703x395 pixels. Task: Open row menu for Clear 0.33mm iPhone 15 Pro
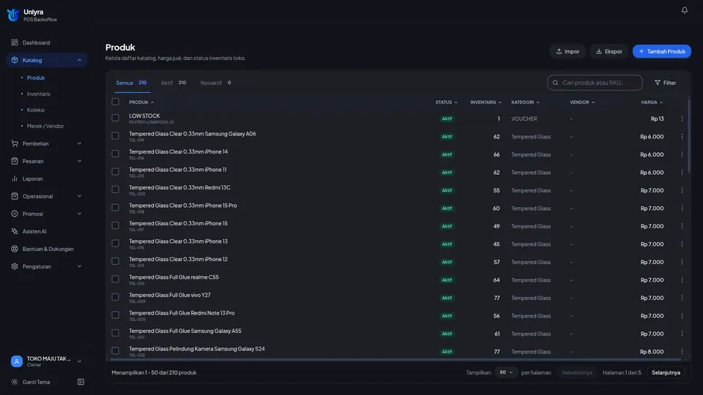click(682, 208)
